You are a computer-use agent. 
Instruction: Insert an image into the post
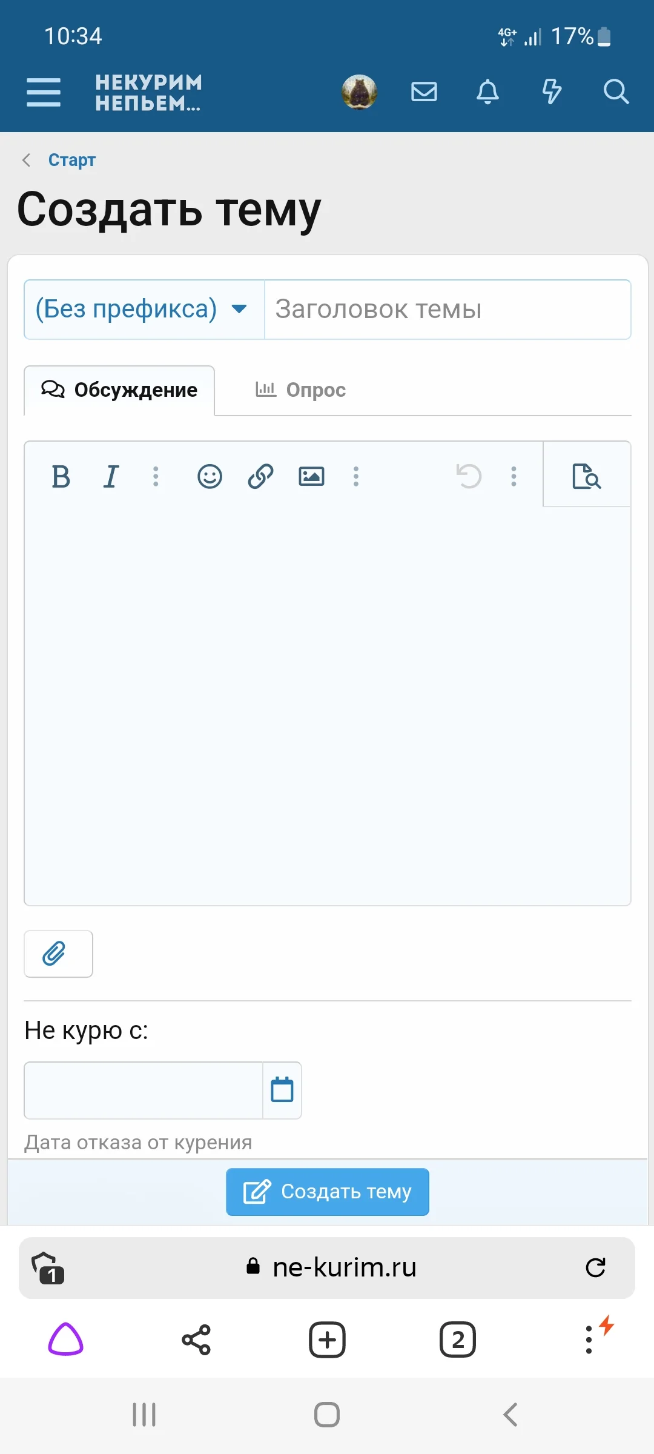point(311,476)
